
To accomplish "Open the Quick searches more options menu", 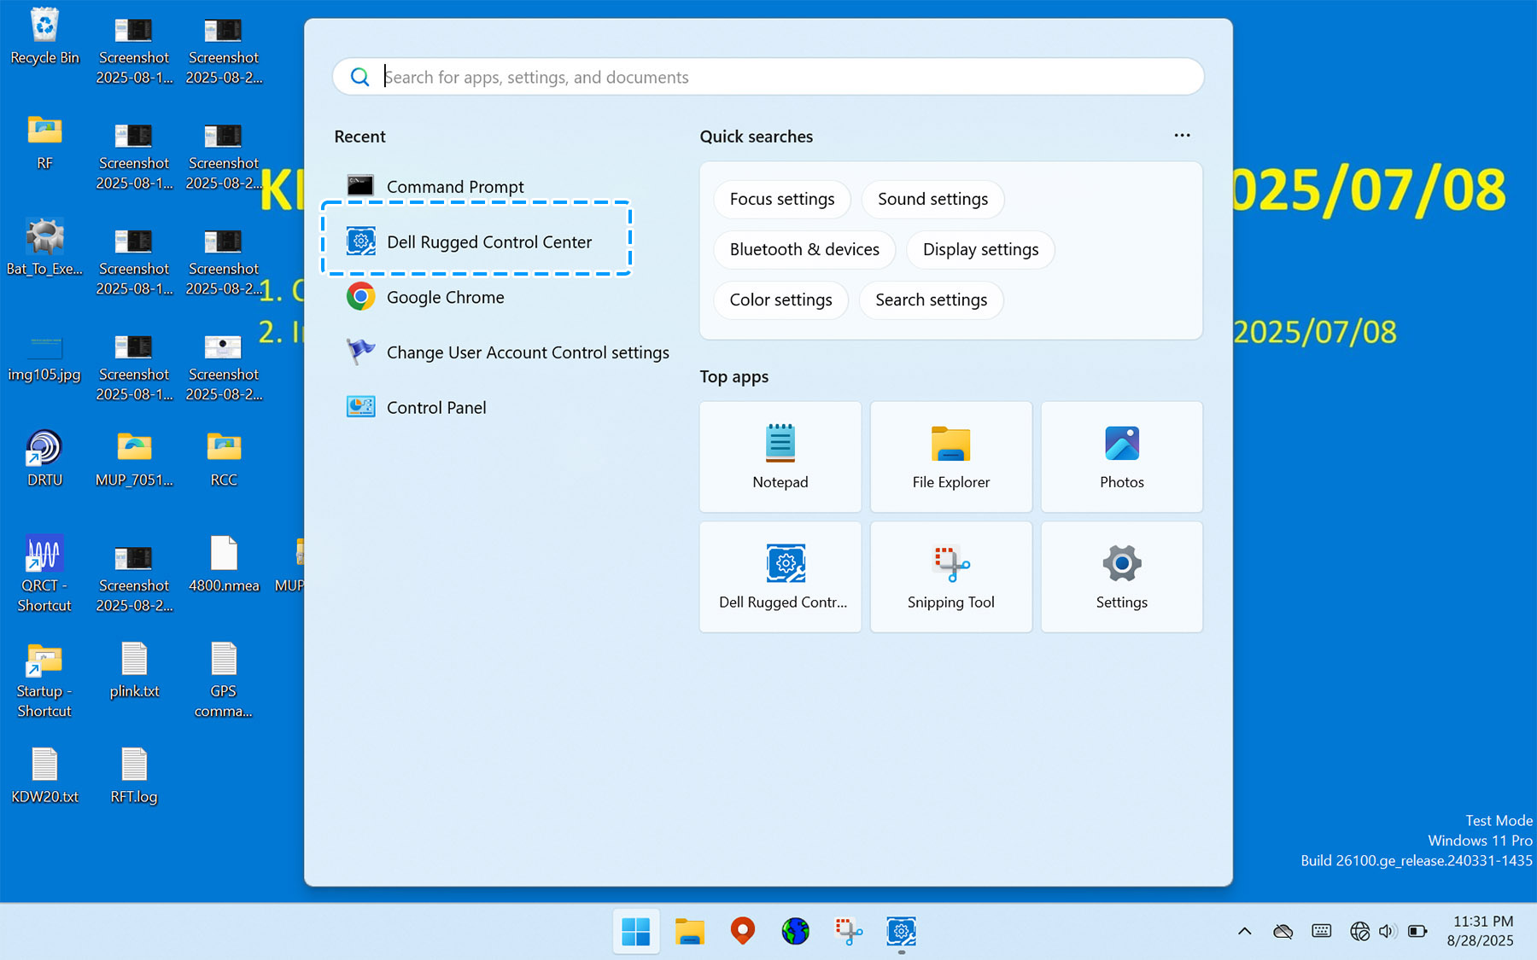I will tap(1182, 136).
